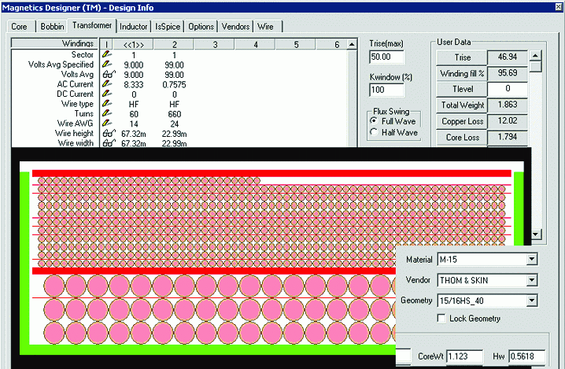
Task: Click pencil icon beside Volts Avg Specified
Action: coord(108,65)
